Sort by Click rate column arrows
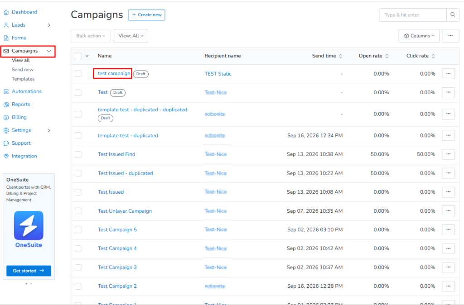 click(433, 56)
